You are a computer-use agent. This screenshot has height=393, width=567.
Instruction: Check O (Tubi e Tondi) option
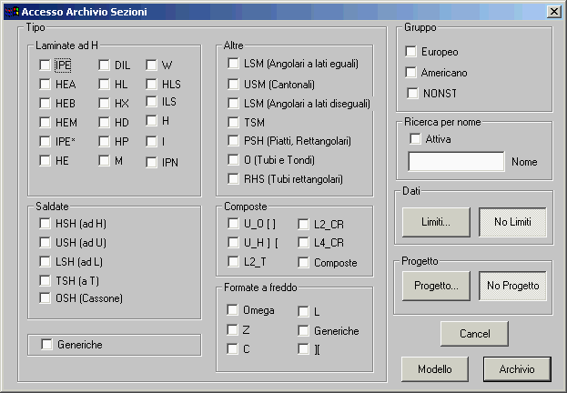tap(233, 160)
